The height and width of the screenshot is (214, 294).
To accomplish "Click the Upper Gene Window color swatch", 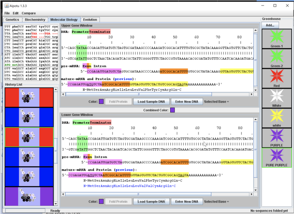I will point(101,102).
